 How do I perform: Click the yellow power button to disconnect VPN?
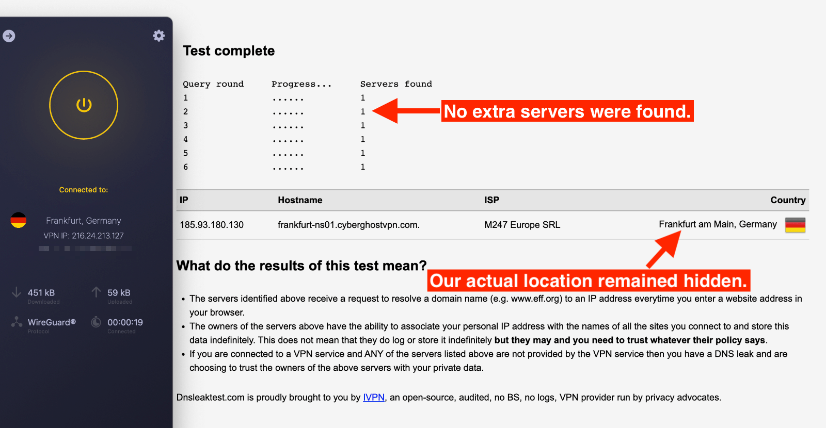coord(84,105)
